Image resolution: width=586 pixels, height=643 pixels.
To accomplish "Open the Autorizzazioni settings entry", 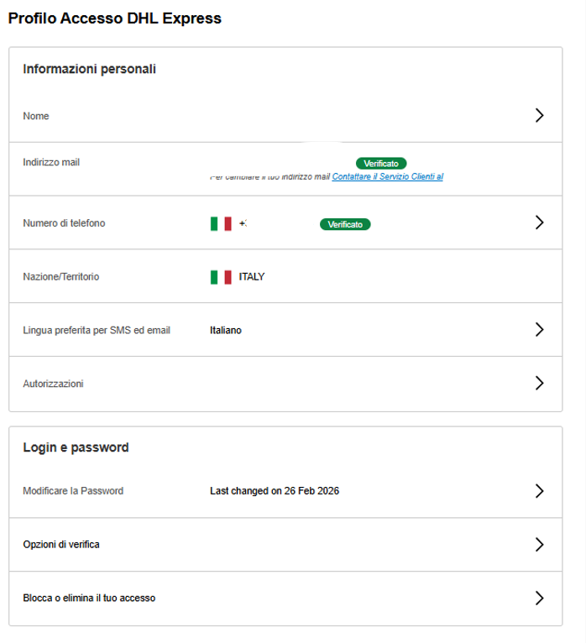I will (x=53, y=384).
